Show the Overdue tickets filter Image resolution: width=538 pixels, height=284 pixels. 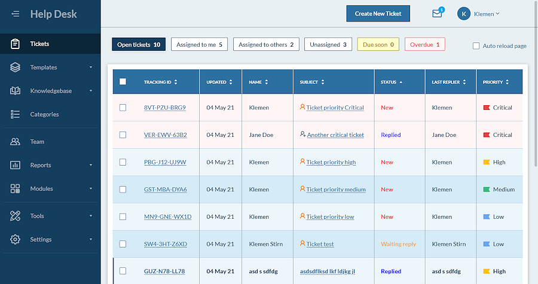[x=424, y=44]
